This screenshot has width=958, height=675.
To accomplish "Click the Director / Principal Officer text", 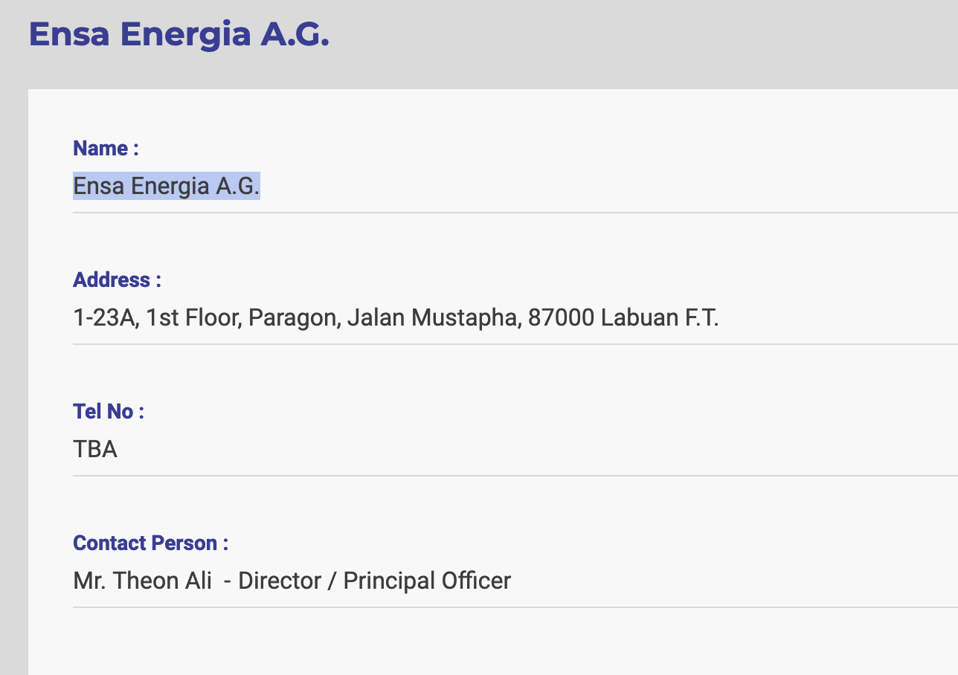I will point(375,581).
